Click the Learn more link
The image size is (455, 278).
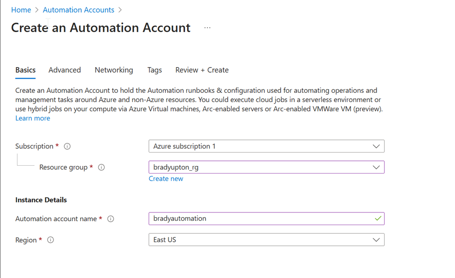(x=33, y=118)
